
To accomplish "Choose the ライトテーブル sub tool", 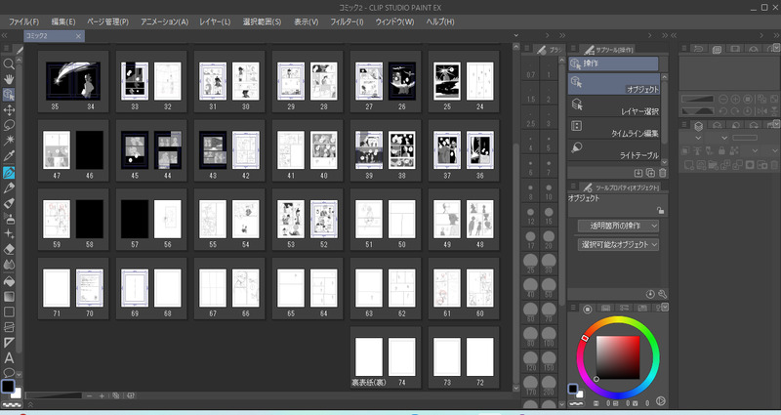I will coord(614,149).
